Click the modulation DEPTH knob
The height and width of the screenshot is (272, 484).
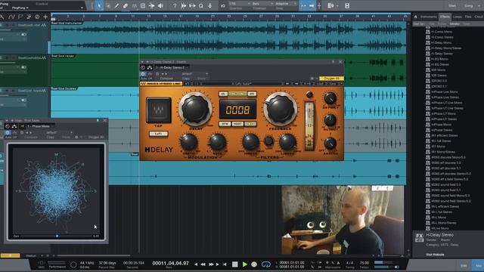(x=188, y=142)
